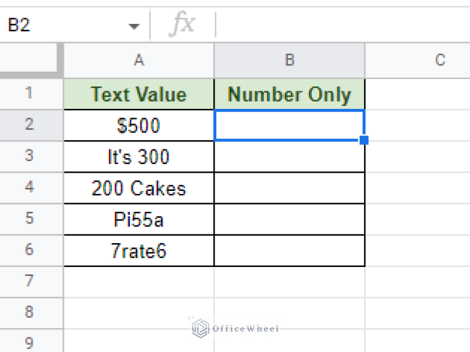Select column B header
470x352 pixels.
point(289,60)
